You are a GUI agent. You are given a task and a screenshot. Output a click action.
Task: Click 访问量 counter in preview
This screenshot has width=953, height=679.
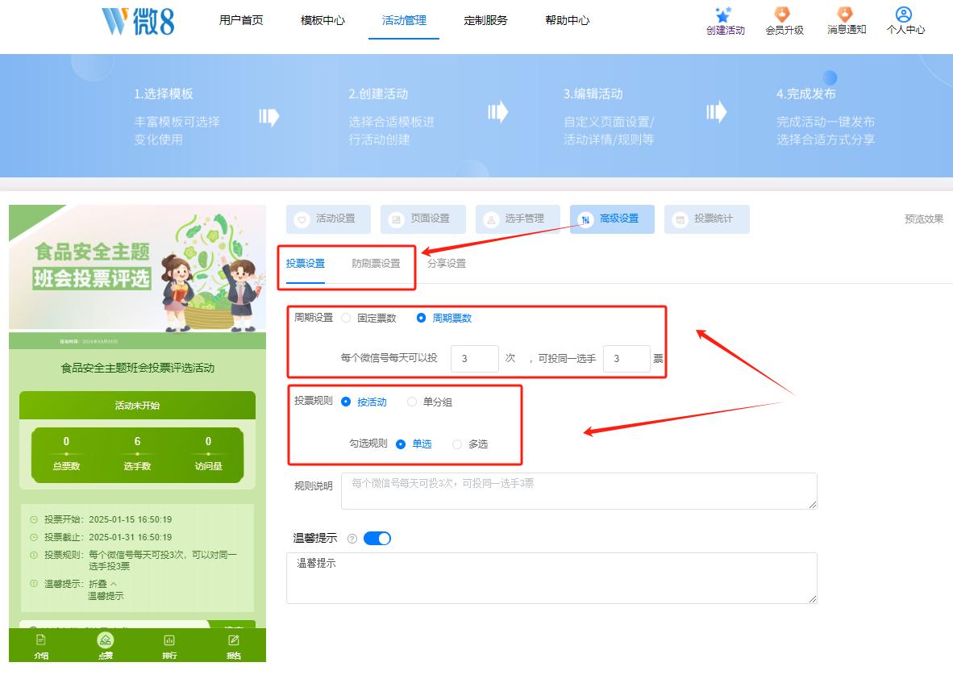(x=208, y=453)
